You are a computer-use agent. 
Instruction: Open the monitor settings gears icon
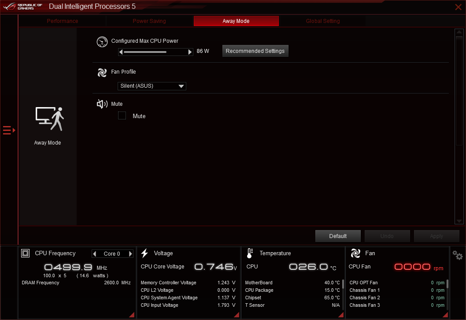pos(457,255)
